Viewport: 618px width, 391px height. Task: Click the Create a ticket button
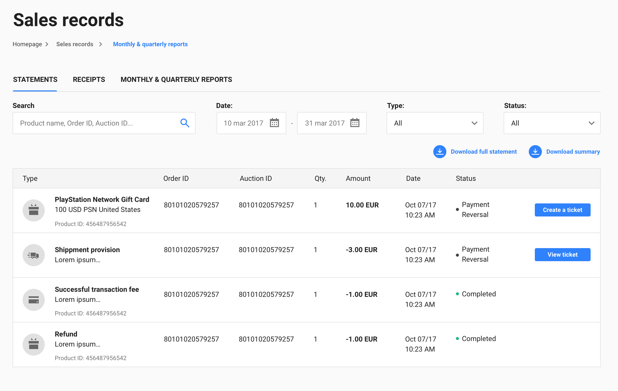(562, 210)
